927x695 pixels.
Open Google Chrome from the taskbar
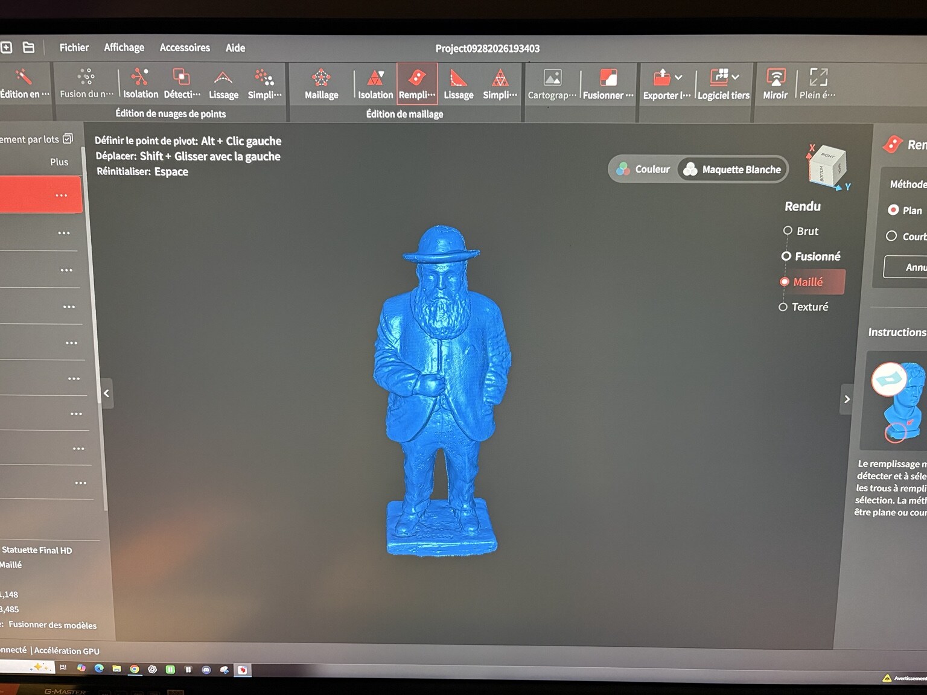[x=135, y=669]
